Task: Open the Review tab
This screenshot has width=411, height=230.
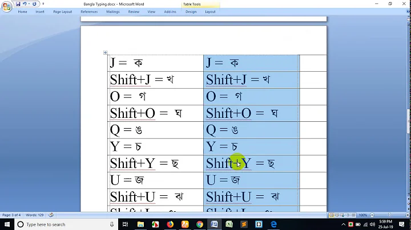Action: (134, 12)
